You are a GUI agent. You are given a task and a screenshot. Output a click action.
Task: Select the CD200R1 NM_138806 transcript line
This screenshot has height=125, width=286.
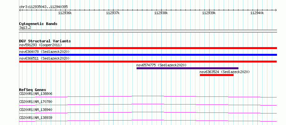pyautogui.click(x=148, y=96)
